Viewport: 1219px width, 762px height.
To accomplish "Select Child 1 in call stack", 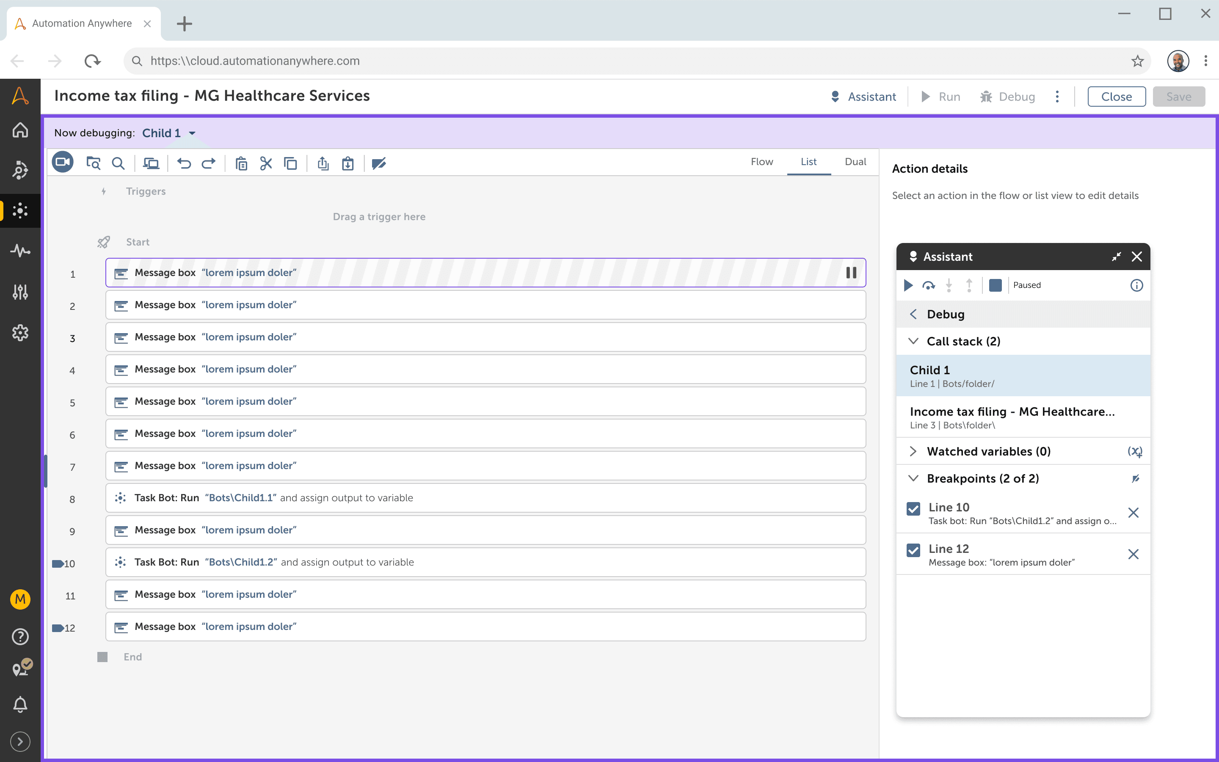I will pyautogui.click(x=1023, y=375).
